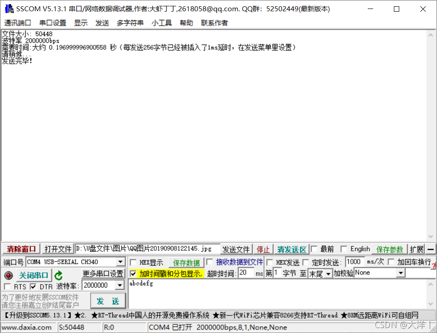Toggle the 最前 always-on-top checkbox
The height and width of the screenshot is (333, 437).
(x=314, y=249)
